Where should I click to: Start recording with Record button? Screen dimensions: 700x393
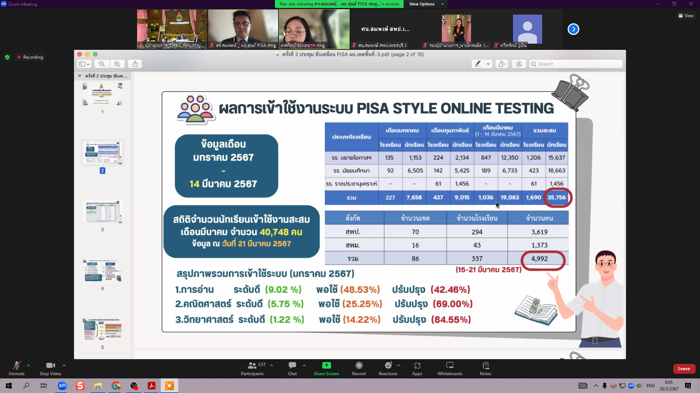[x=359, y=368]
